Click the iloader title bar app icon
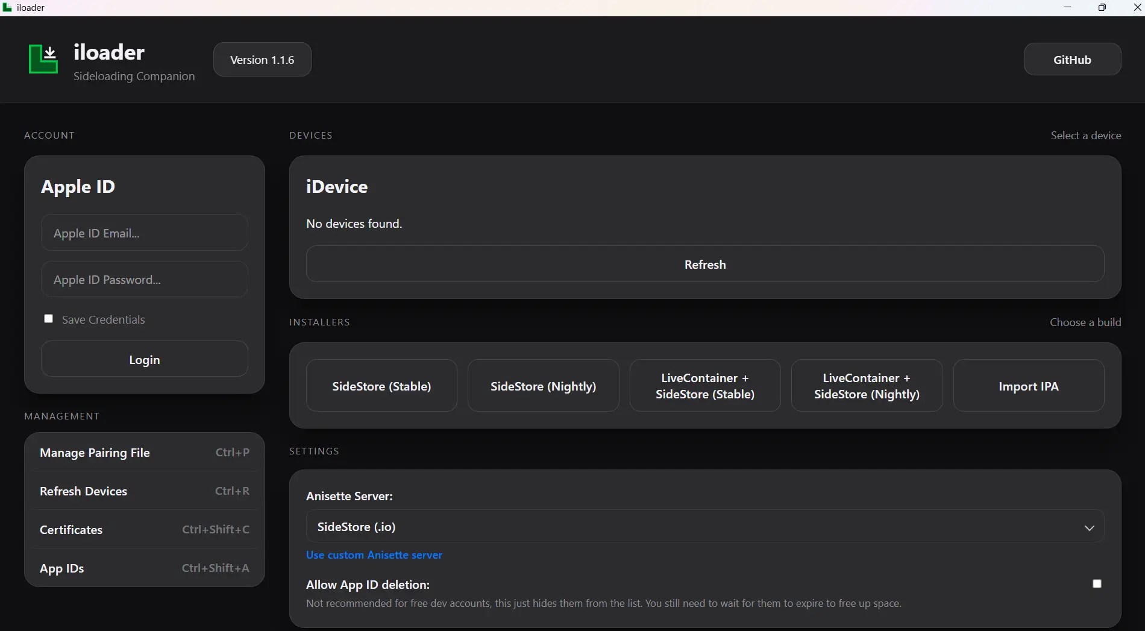 click(x=7, y=8)
